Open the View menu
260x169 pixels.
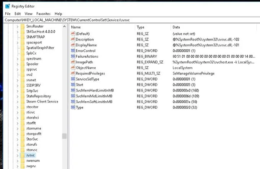tap(29, 14)
